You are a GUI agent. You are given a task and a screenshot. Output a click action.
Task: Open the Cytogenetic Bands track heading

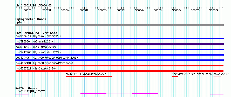(x=31, y=19)
